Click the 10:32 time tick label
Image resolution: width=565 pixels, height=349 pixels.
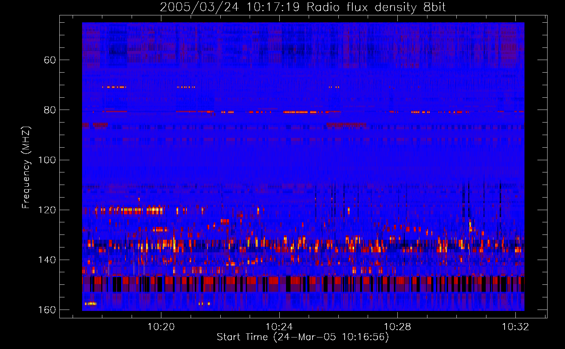point(515,327)
